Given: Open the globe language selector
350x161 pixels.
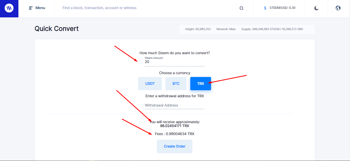Looking at the screenshot, I should coord(338,8).
